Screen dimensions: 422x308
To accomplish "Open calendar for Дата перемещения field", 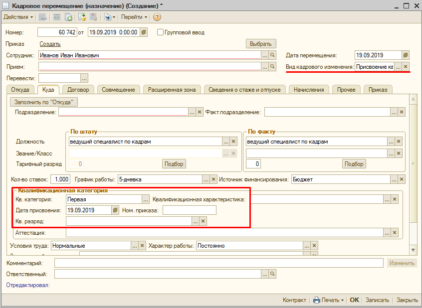I will tap(406, 55).
